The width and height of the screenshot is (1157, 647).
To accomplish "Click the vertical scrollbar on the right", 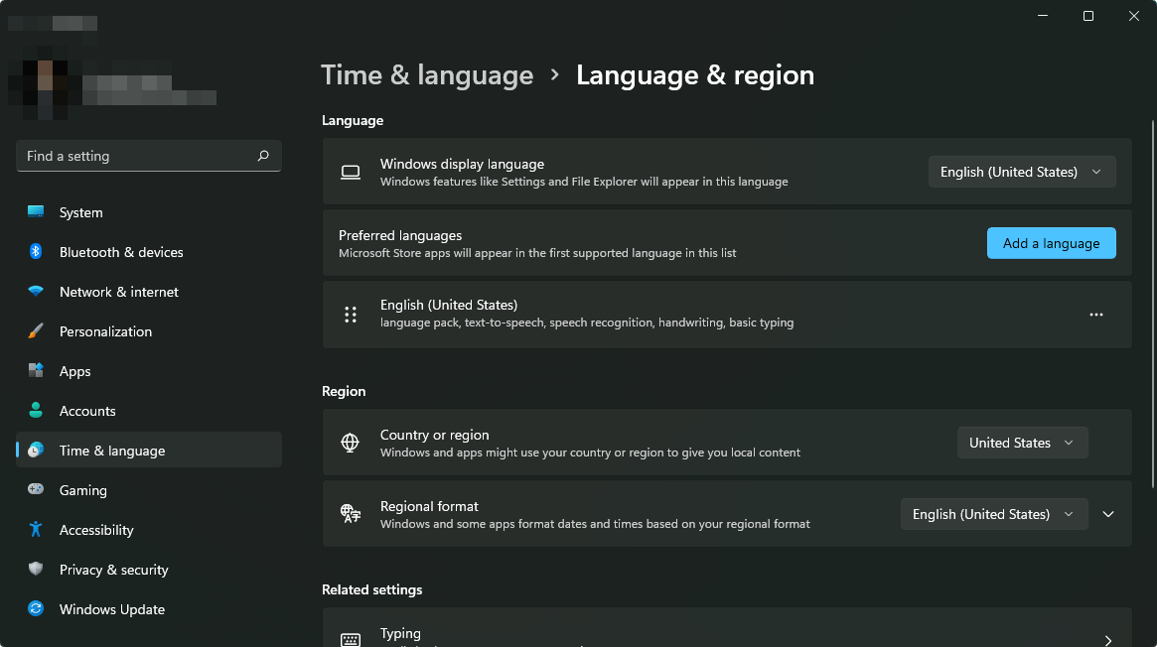I will point(1153,305).
